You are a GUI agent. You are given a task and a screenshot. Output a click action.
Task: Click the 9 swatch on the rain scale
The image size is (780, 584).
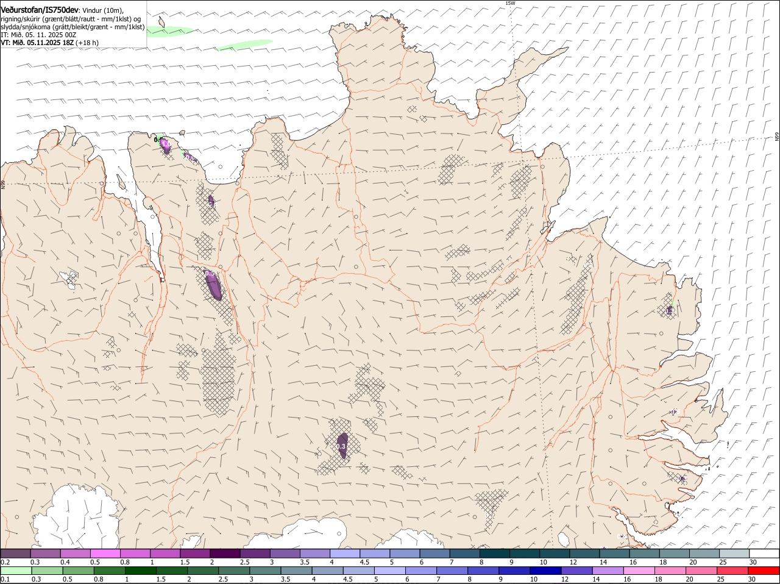(514, 571)
